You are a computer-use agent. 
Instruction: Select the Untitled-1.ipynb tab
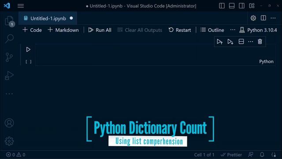48,19
